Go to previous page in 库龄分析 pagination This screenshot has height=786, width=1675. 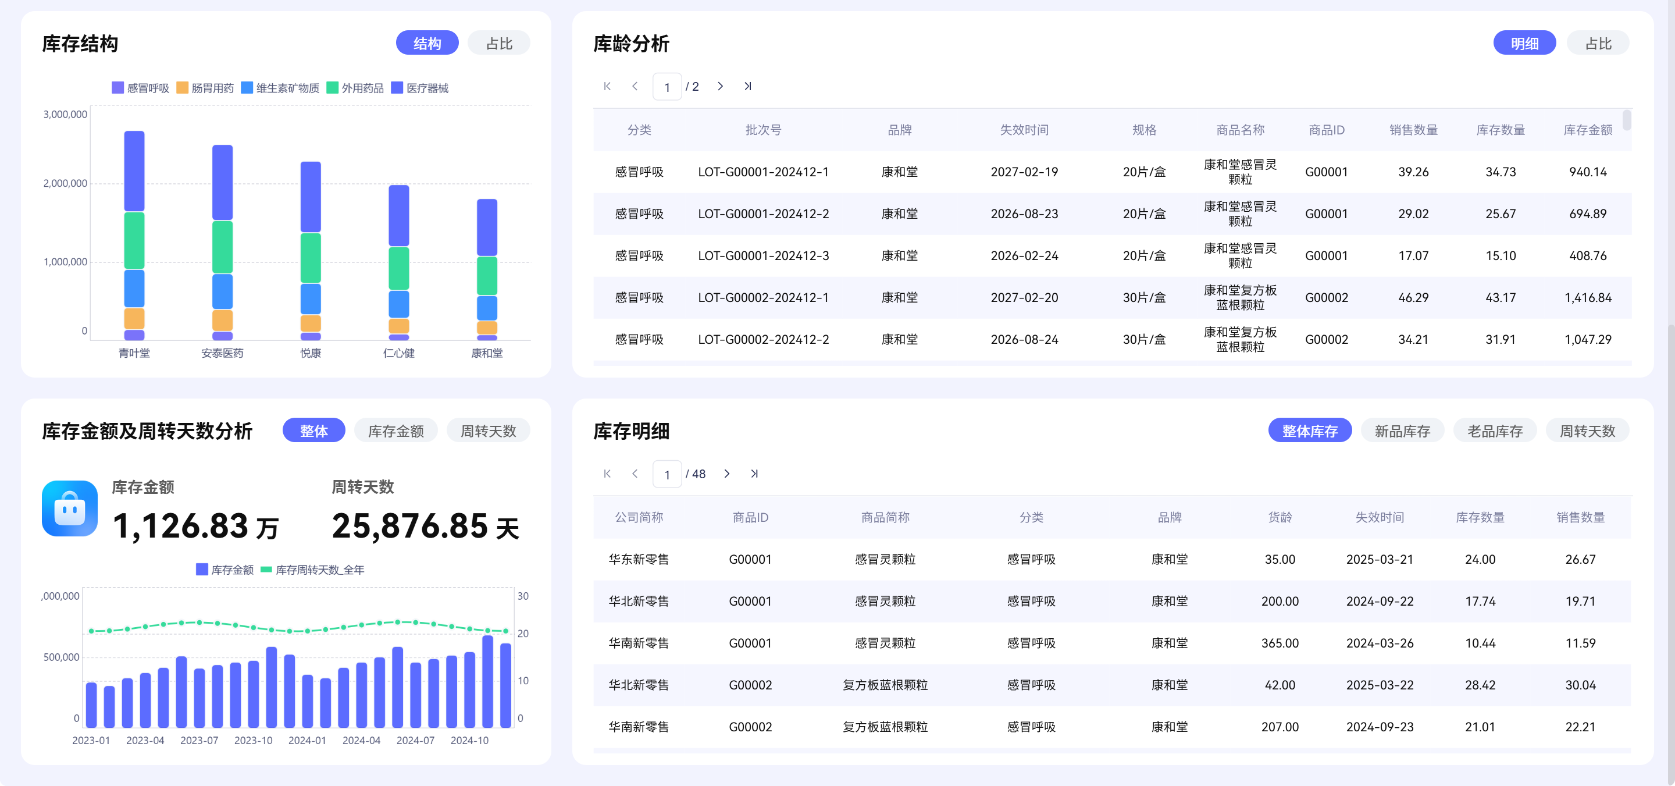click(635, 87)
